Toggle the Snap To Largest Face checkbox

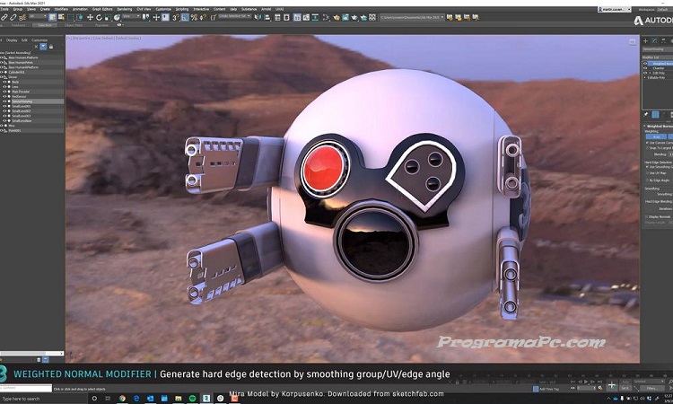648,146
